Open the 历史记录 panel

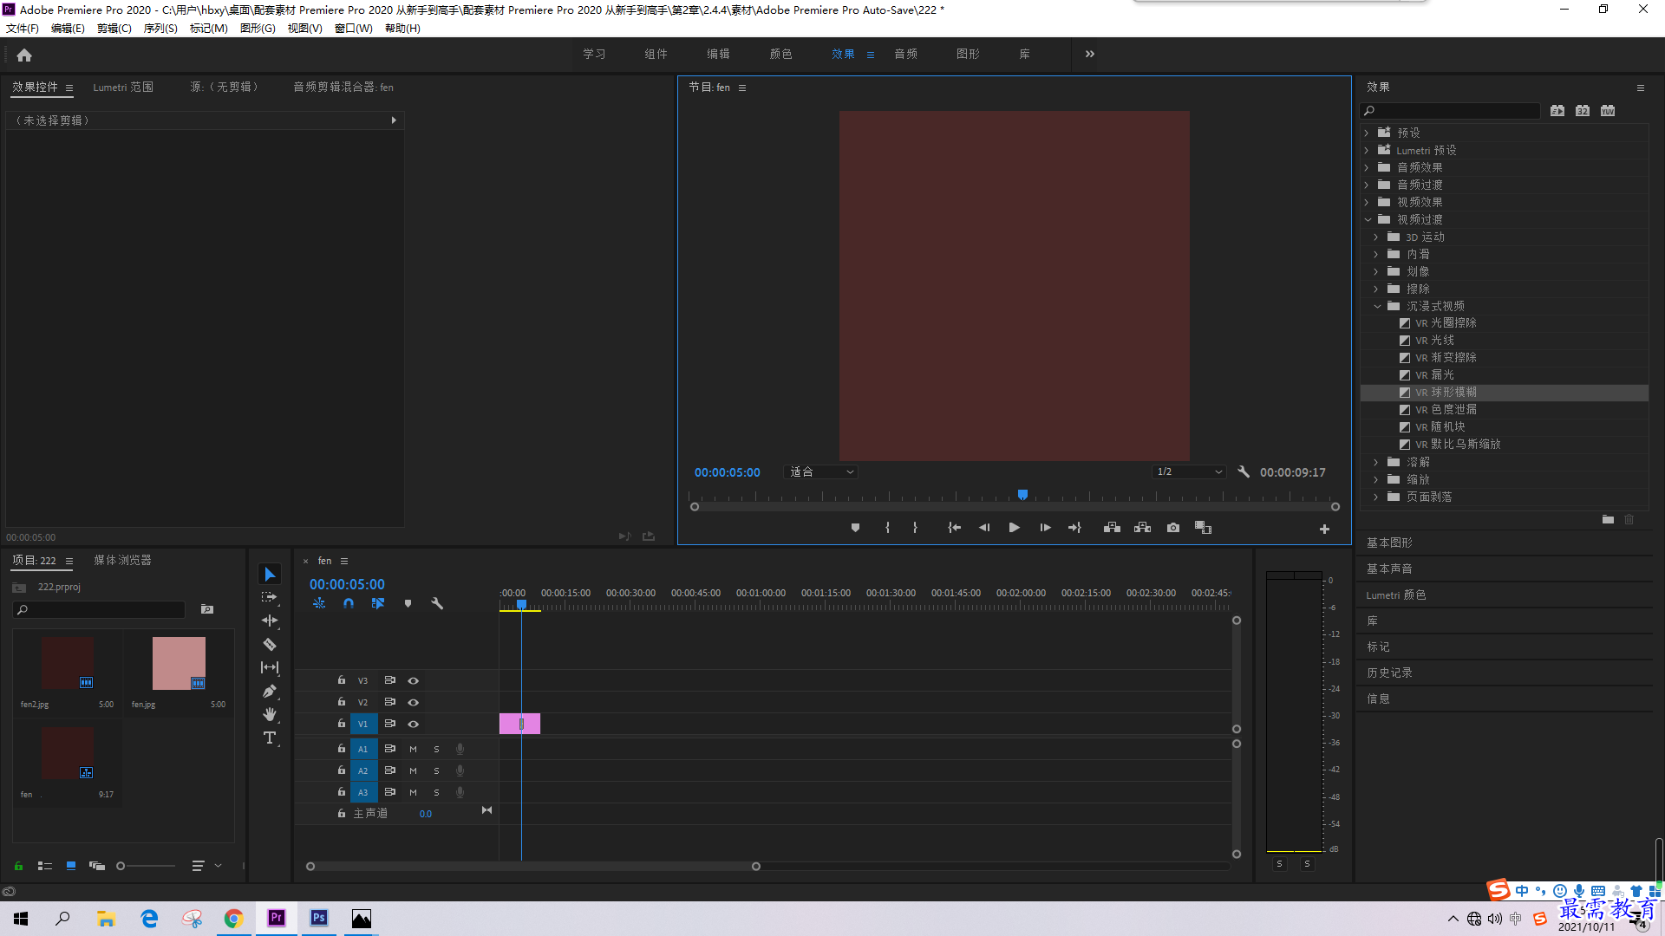pos(1389,673)
